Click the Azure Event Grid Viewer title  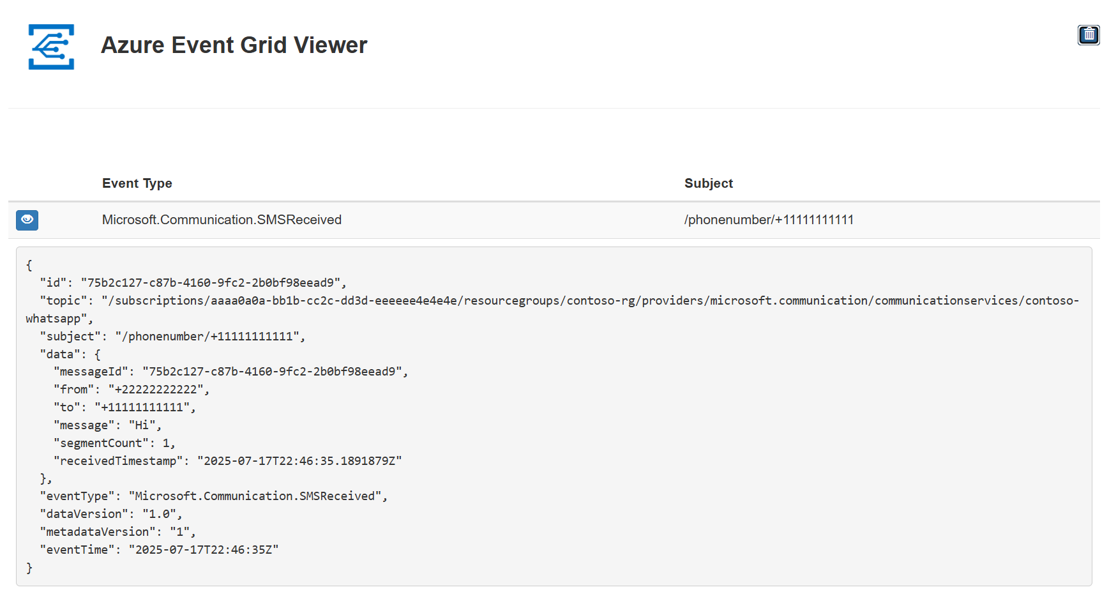point(234,45)
